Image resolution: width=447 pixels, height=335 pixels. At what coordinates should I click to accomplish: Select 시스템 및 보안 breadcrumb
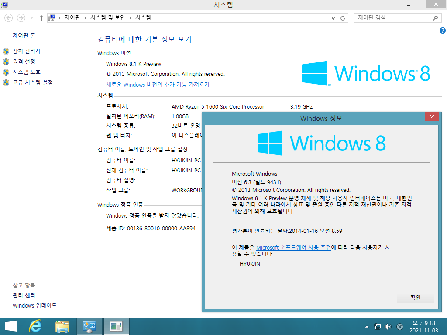click(108, 17)
